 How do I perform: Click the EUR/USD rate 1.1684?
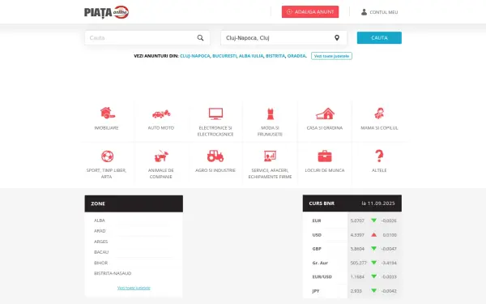[357, 276]
